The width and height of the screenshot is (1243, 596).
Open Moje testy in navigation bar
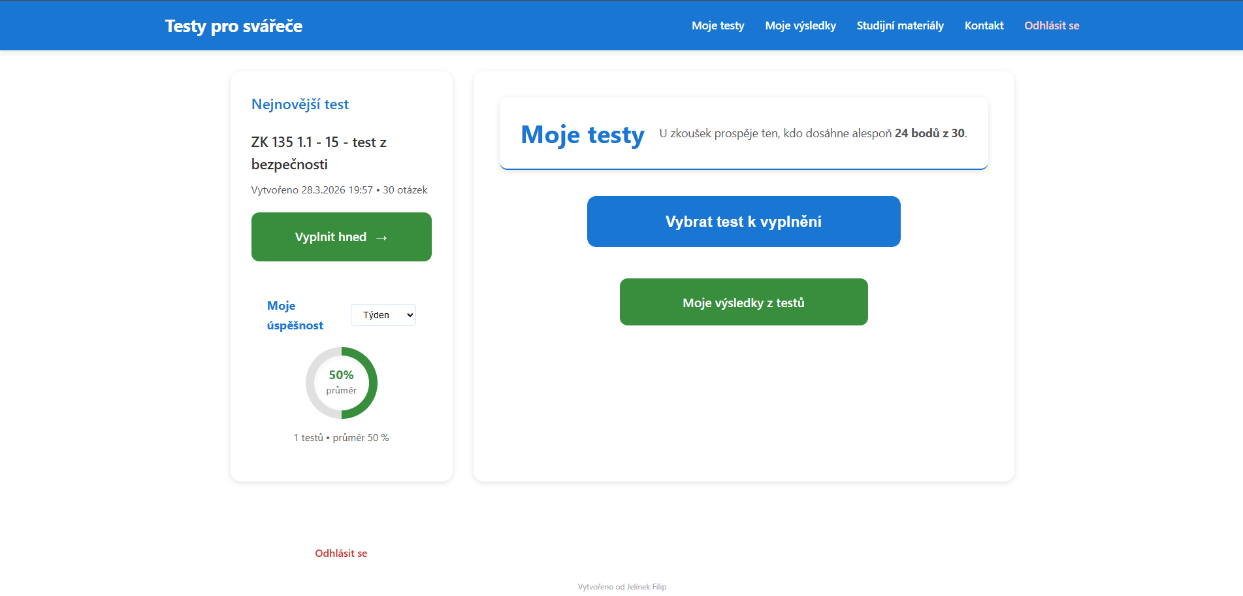click(718, 25)
